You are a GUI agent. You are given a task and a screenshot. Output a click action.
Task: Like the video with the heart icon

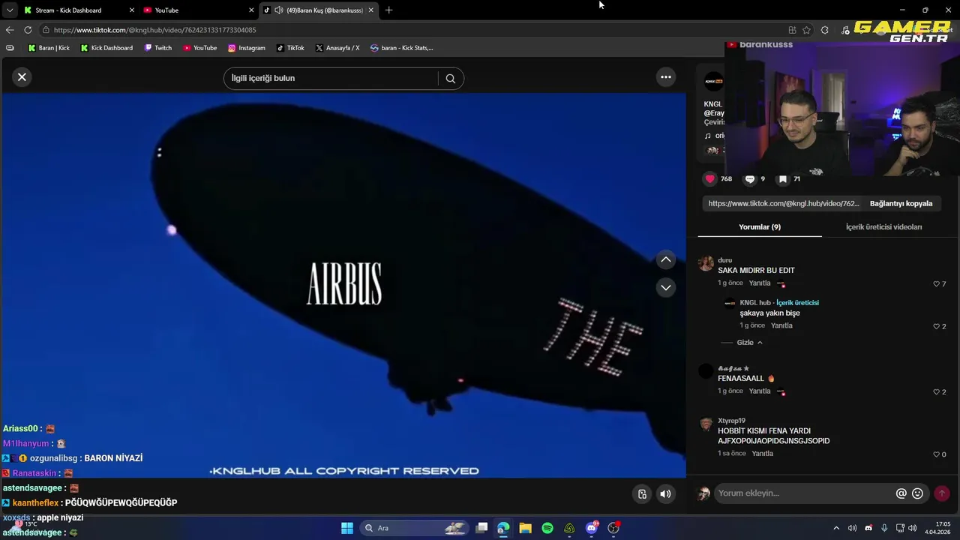710,178
